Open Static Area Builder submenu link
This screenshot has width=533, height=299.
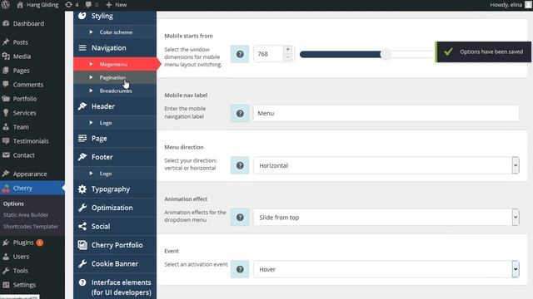click(x=26, y=215)
